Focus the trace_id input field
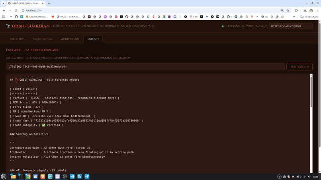This screenshot has height=180, width=321. pos(145,67)
